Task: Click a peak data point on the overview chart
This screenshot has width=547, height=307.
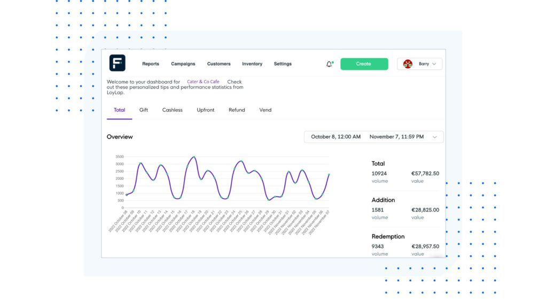Action: tap(193, 157)
